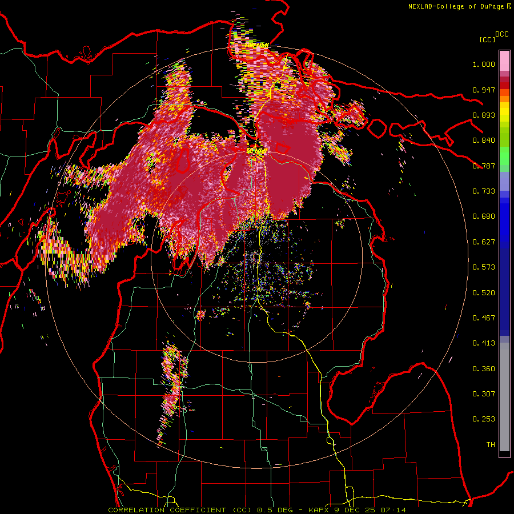The height and width of the screenshot is (514, 514).
Task: Click the NEXLAB-College of DuPage label
Action: [x=459, y=6]
